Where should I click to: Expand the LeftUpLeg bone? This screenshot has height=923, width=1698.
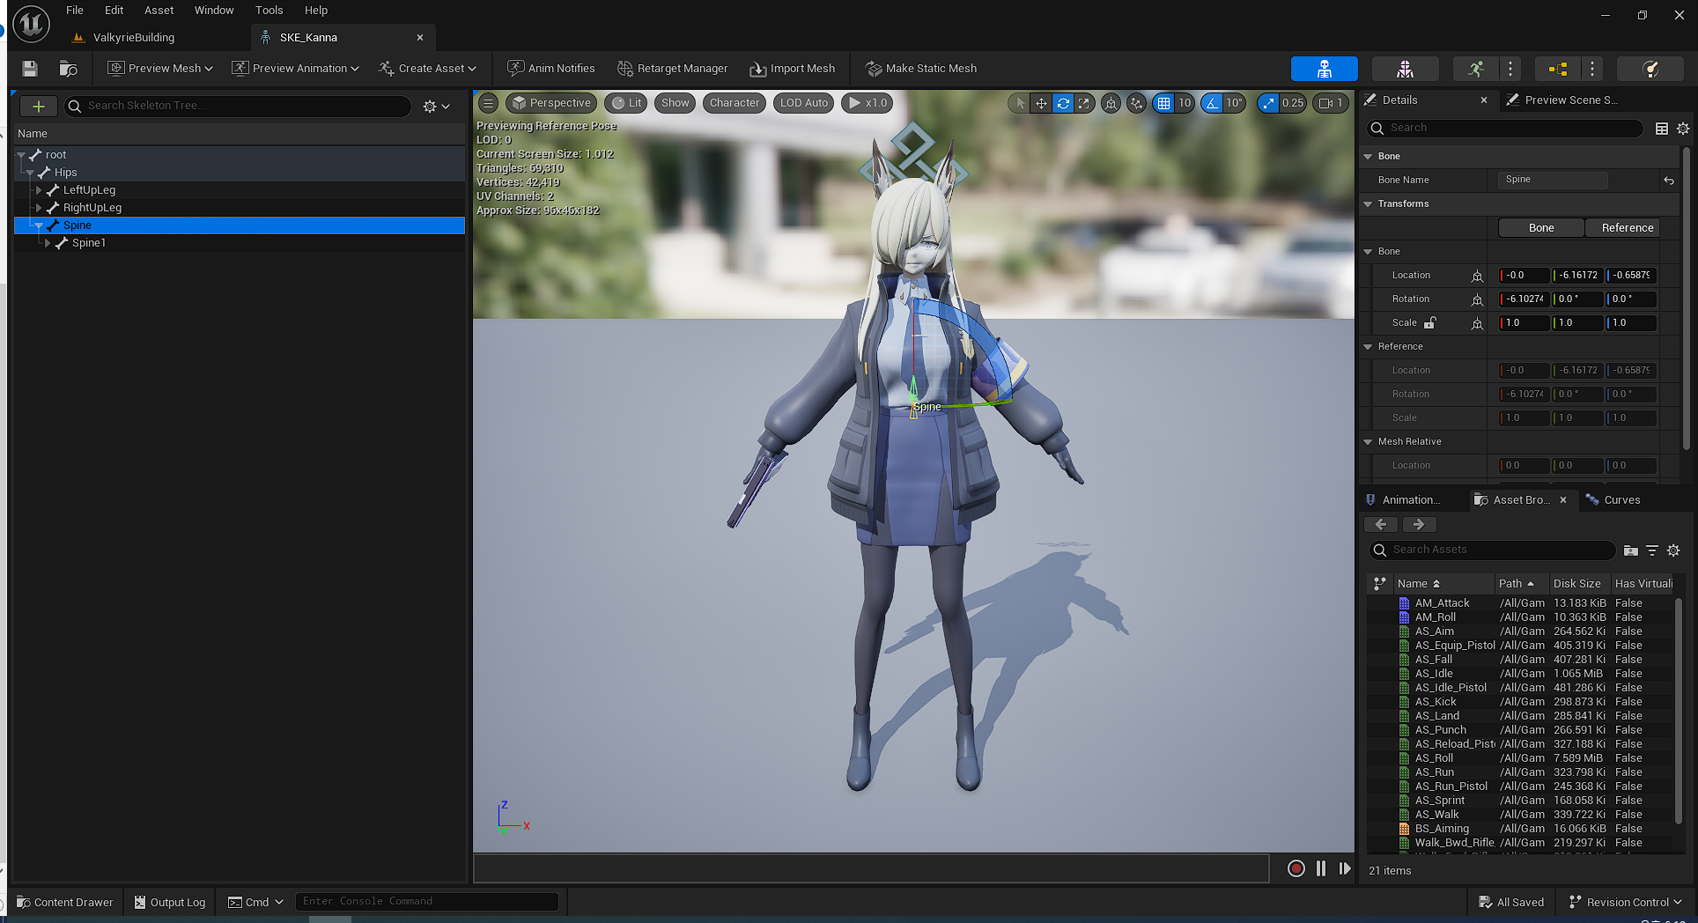click(x=39, y=190)
